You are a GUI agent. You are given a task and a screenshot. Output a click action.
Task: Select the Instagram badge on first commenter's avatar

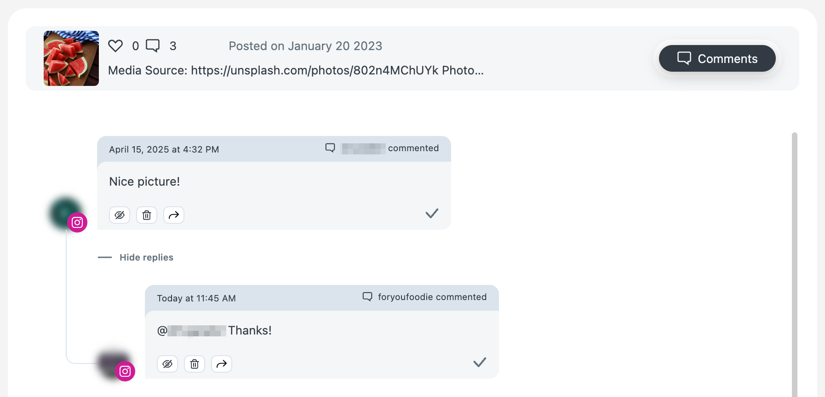point(78,222)
